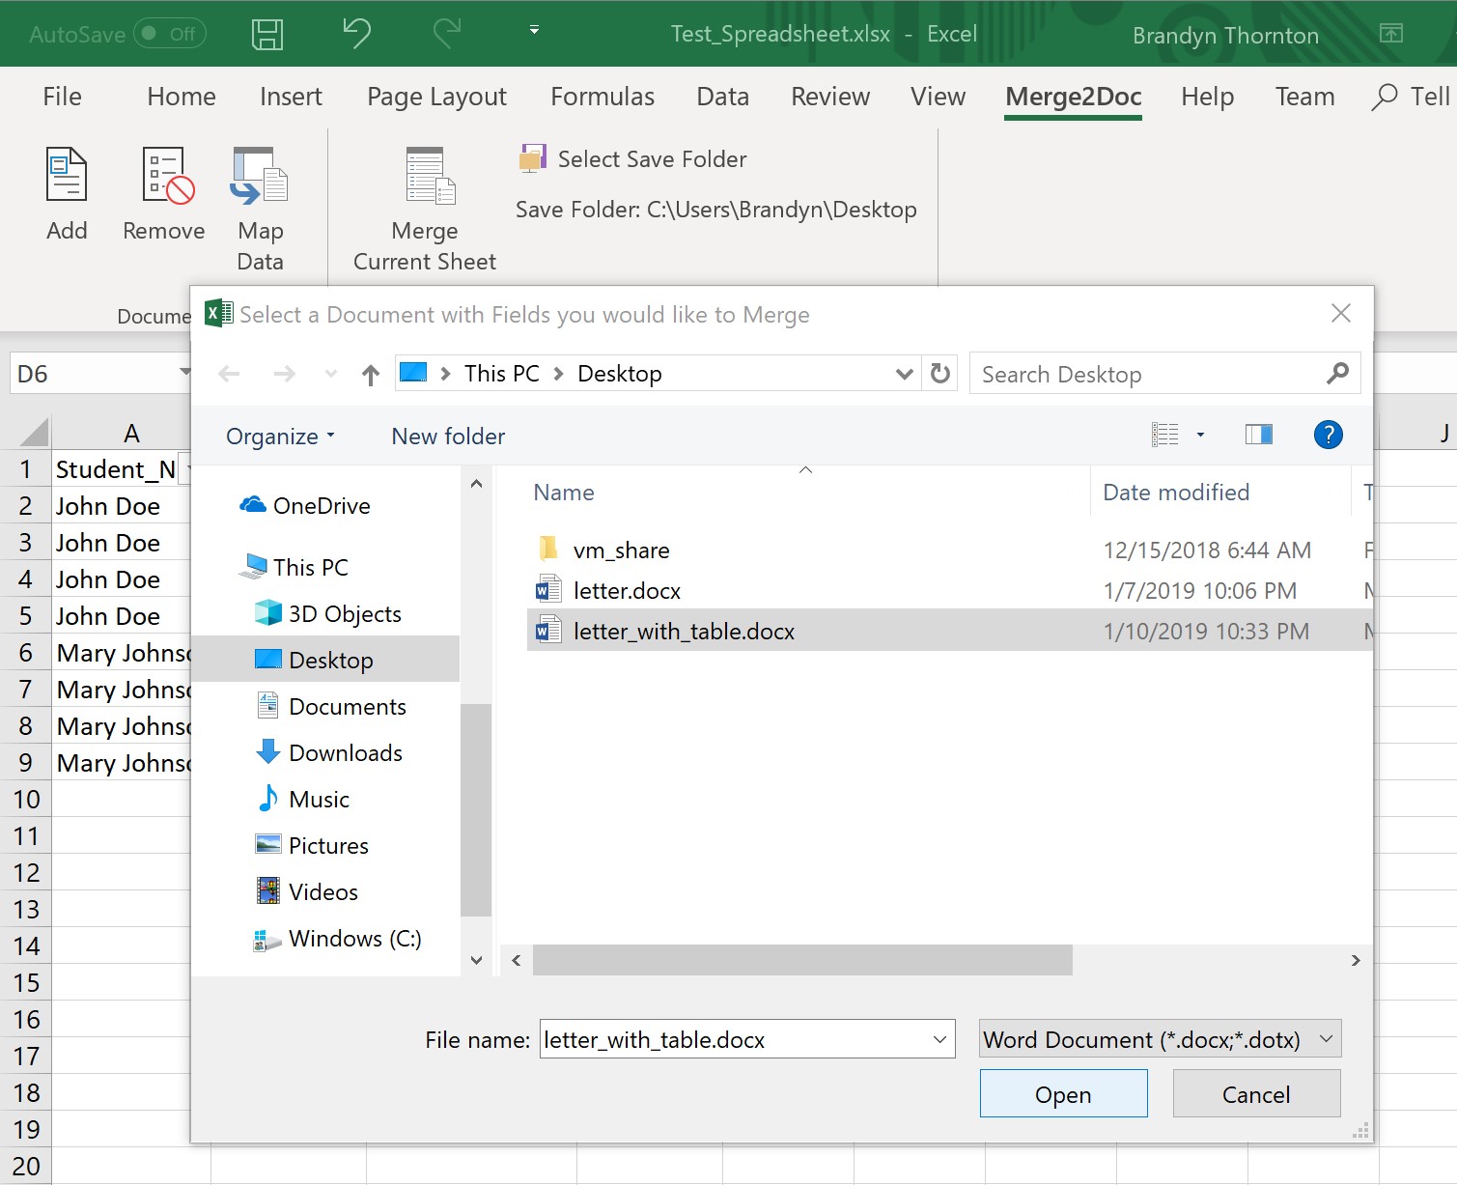Screen dimensions: 1457x1185
Task: Switch to the Formulas tab
Action: 602,97
